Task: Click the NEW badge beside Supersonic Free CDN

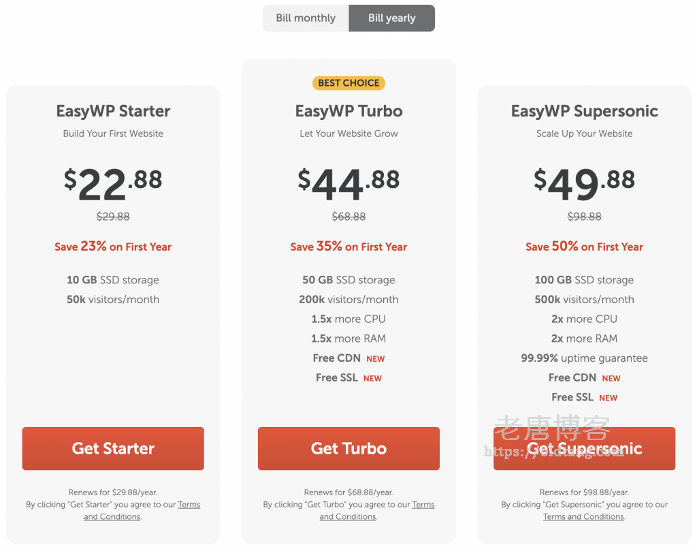Action: tap(611, 379)
